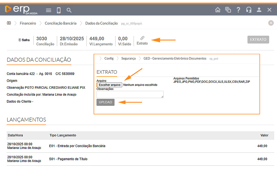Open the help question mark icon
Screen dimensions: 277x193
[x=238, y=10]
